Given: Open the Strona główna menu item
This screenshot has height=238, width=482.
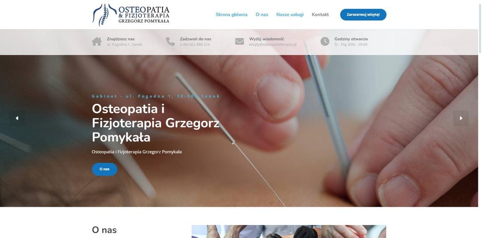Looking at the screenshot, I should (232, 14).
